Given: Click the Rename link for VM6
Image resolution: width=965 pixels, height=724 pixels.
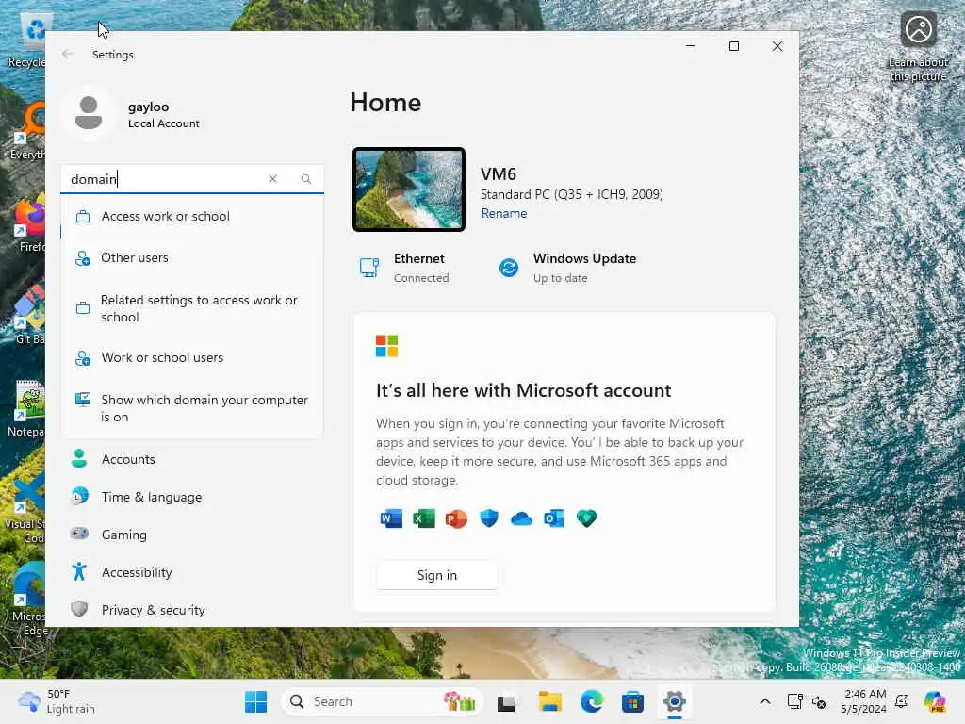Looking at the screenshot, I should (503, 214).
